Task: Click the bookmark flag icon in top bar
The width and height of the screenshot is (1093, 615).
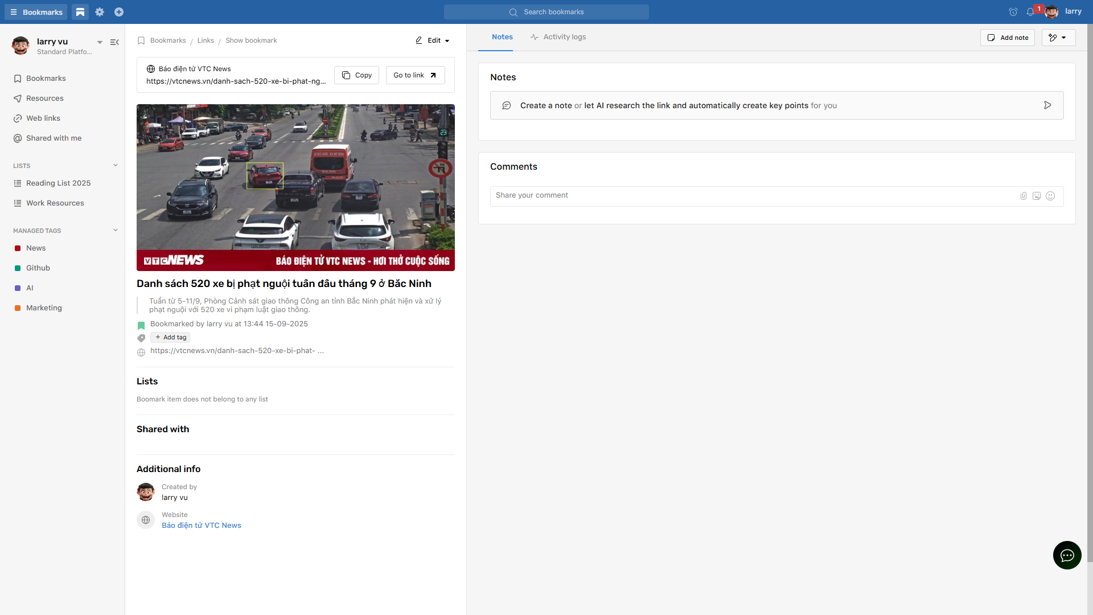Action: click(80, 12)
